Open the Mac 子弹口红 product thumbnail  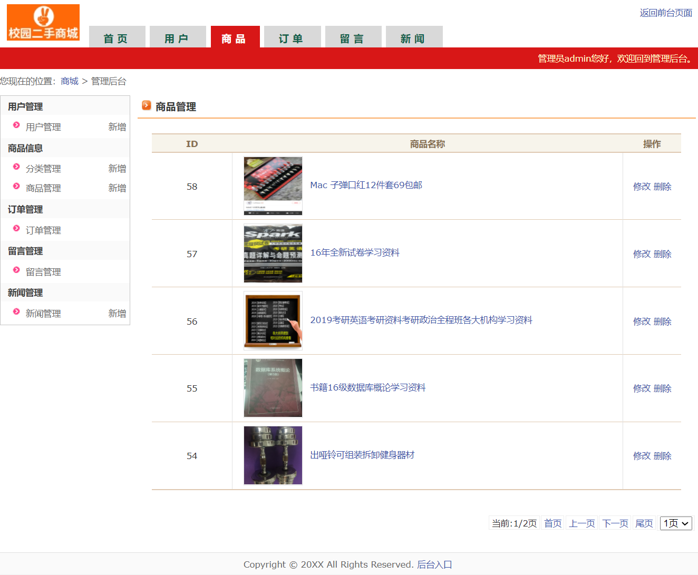273,186
